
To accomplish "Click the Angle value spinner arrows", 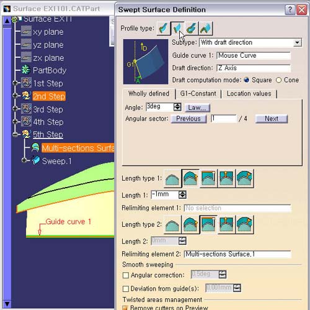I will tap(177, 107).
